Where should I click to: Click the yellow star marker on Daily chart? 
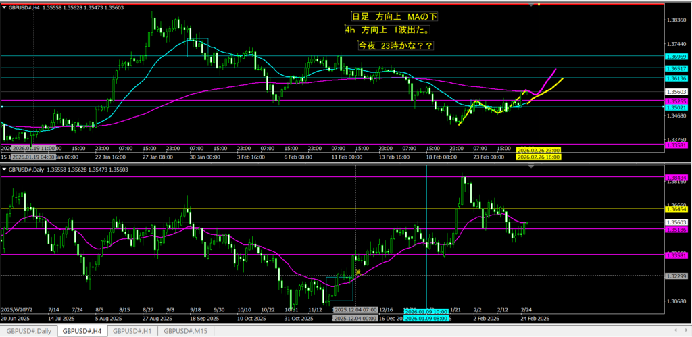pyautogui.click(x=357, y=272)
